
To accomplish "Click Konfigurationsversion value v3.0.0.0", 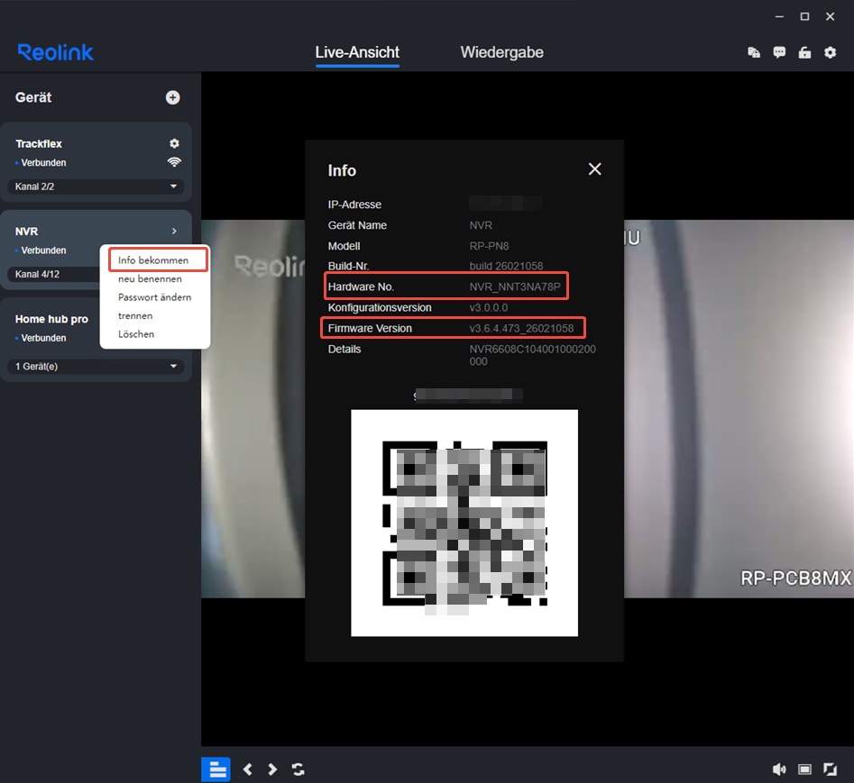I will 489,307.
